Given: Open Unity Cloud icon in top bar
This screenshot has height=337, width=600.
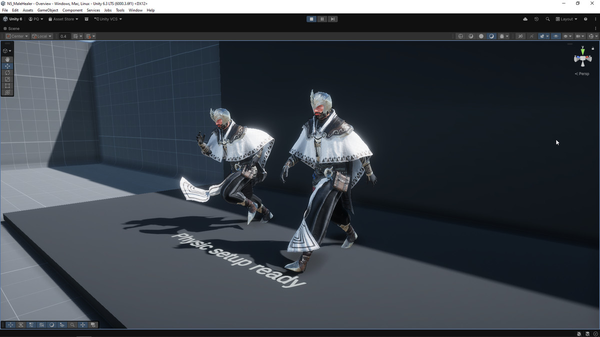Looking at the screenshot, I should pos(525,19).
